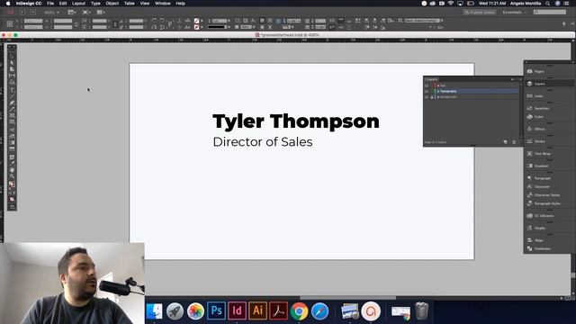Open the View Options dropdown in the app bar
The height and width of the screenshot is (324, 576).
pos(72,12)
